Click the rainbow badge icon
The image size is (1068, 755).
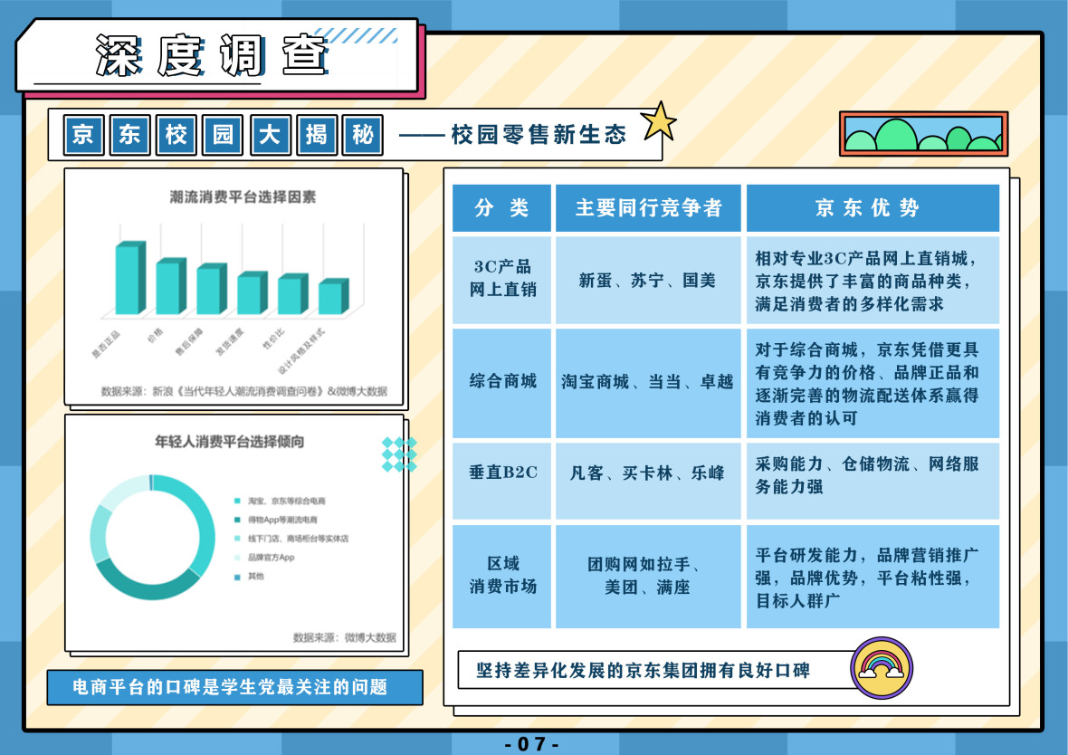click(x=882, y=668)
